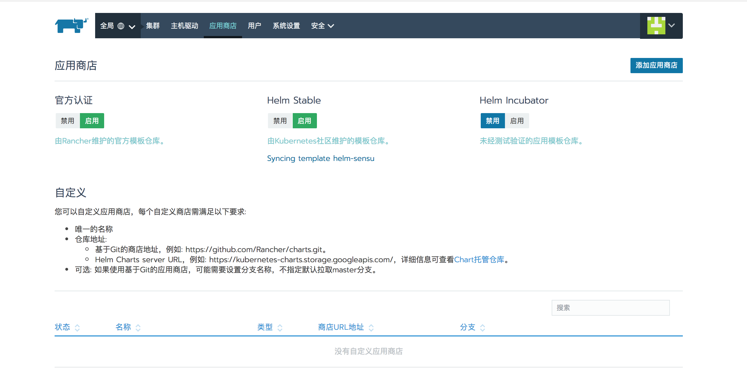Sort by 类型 column arrows
Screen dimensions: 747x368
280,328
